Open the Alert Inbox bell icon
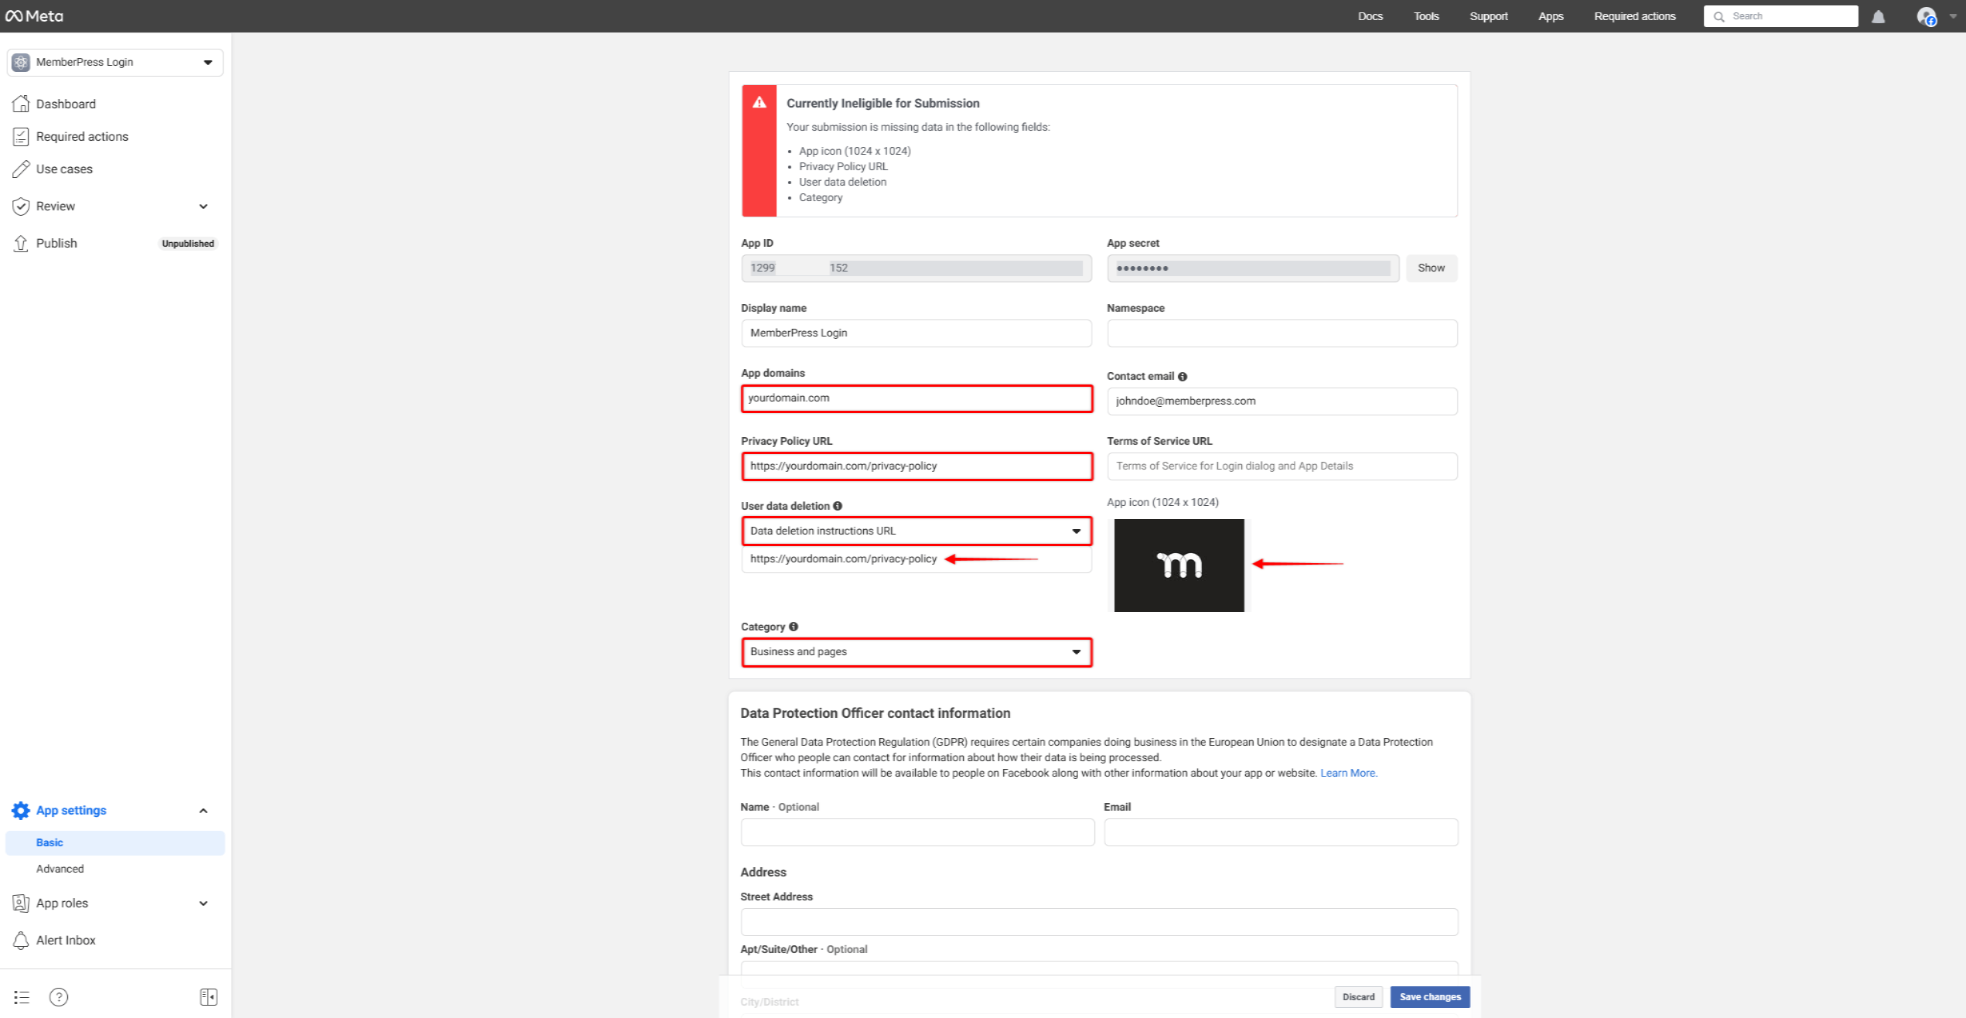Viewport: 1966px width, 1018px height. [x=21, y=940]
